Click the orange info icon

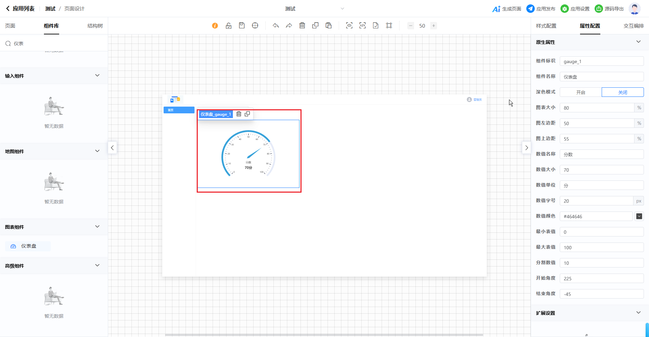click(x=215, y=26)
